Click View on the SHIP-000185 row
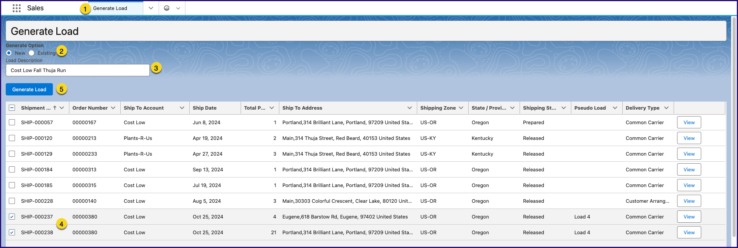The height and width of the screenshot is (248, 738). pyautogui.click(x=689, y=186)
